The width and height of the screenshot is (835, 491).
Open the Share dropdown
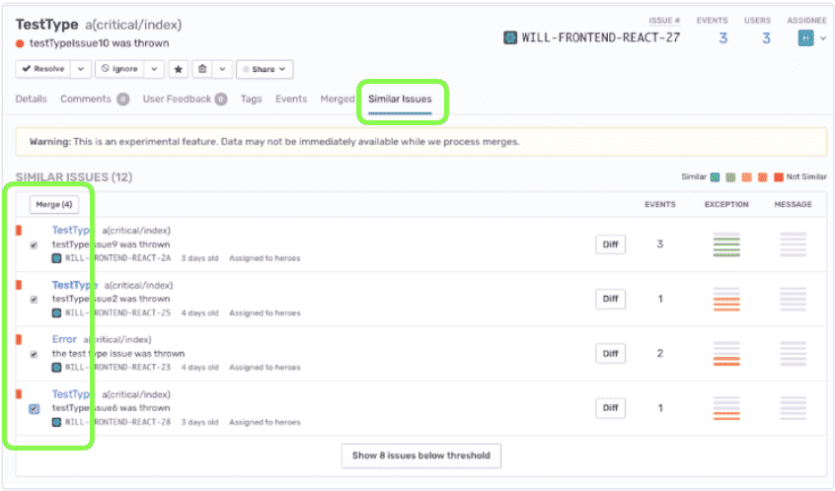coord(265,69)
